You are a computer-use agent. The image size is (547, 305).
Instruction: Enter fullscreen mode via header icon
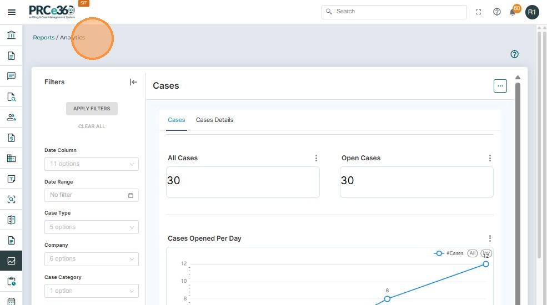pos(479,12)
